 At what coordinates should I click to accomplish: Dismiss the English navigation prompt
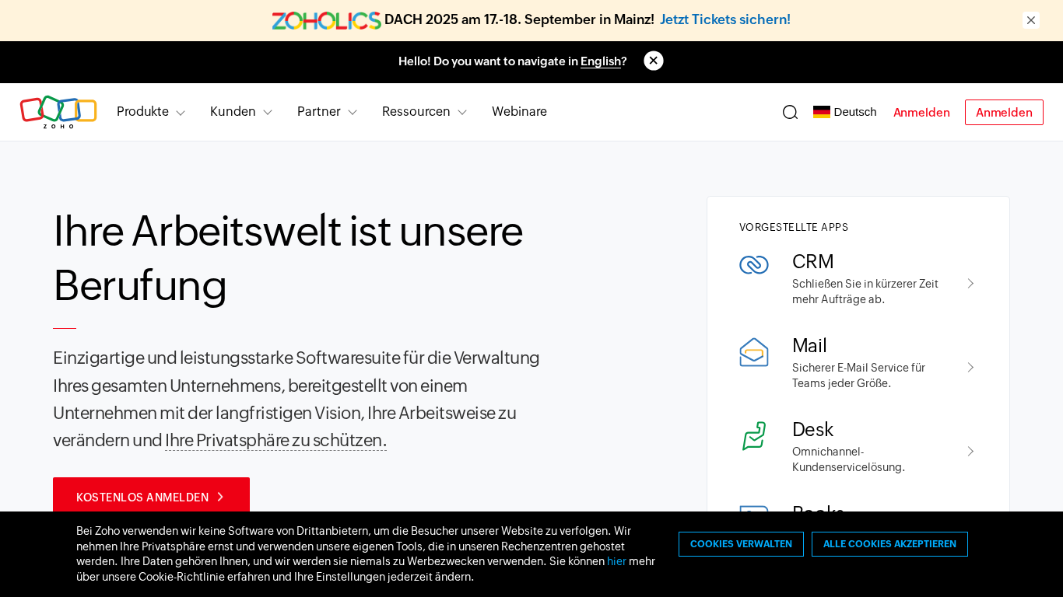(654, 61)
